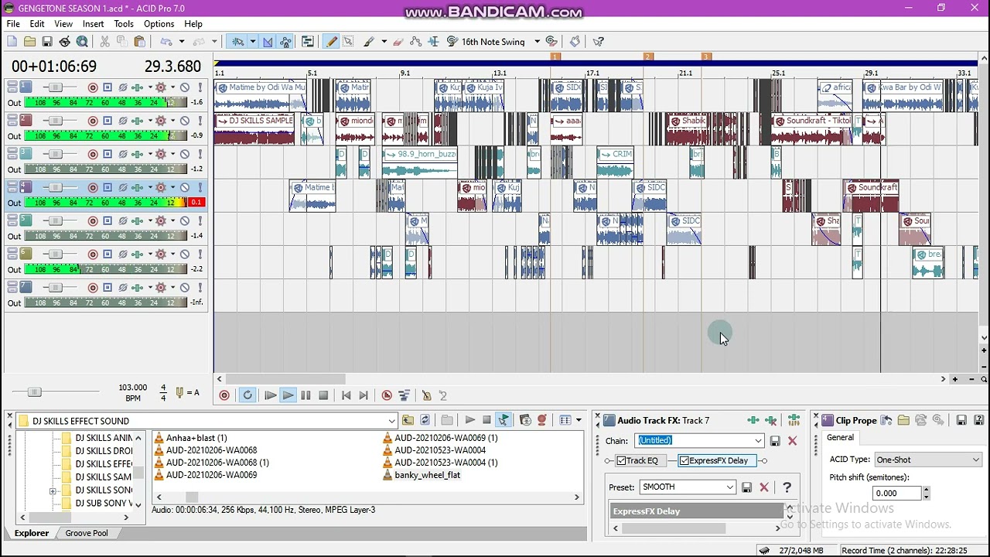Open the 16th Note Swing groove dropdown
The width and height of the screenshot is (990, 557).
click(x=537, y=42)
